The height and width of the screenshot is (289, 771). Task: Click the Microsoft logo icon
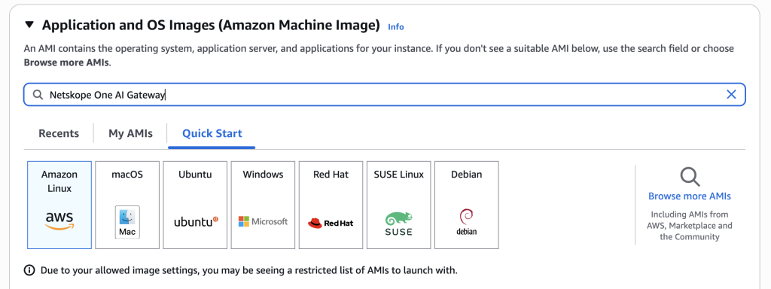(x=263, y=222)
